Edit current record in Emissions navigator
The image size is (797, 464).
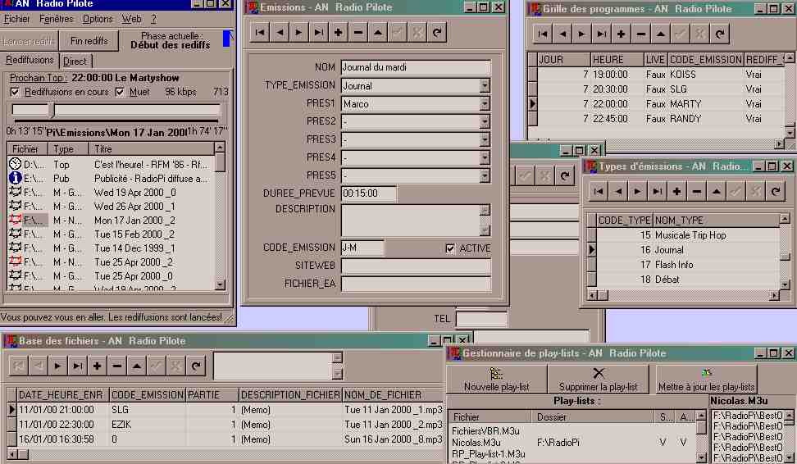(378, 33)
